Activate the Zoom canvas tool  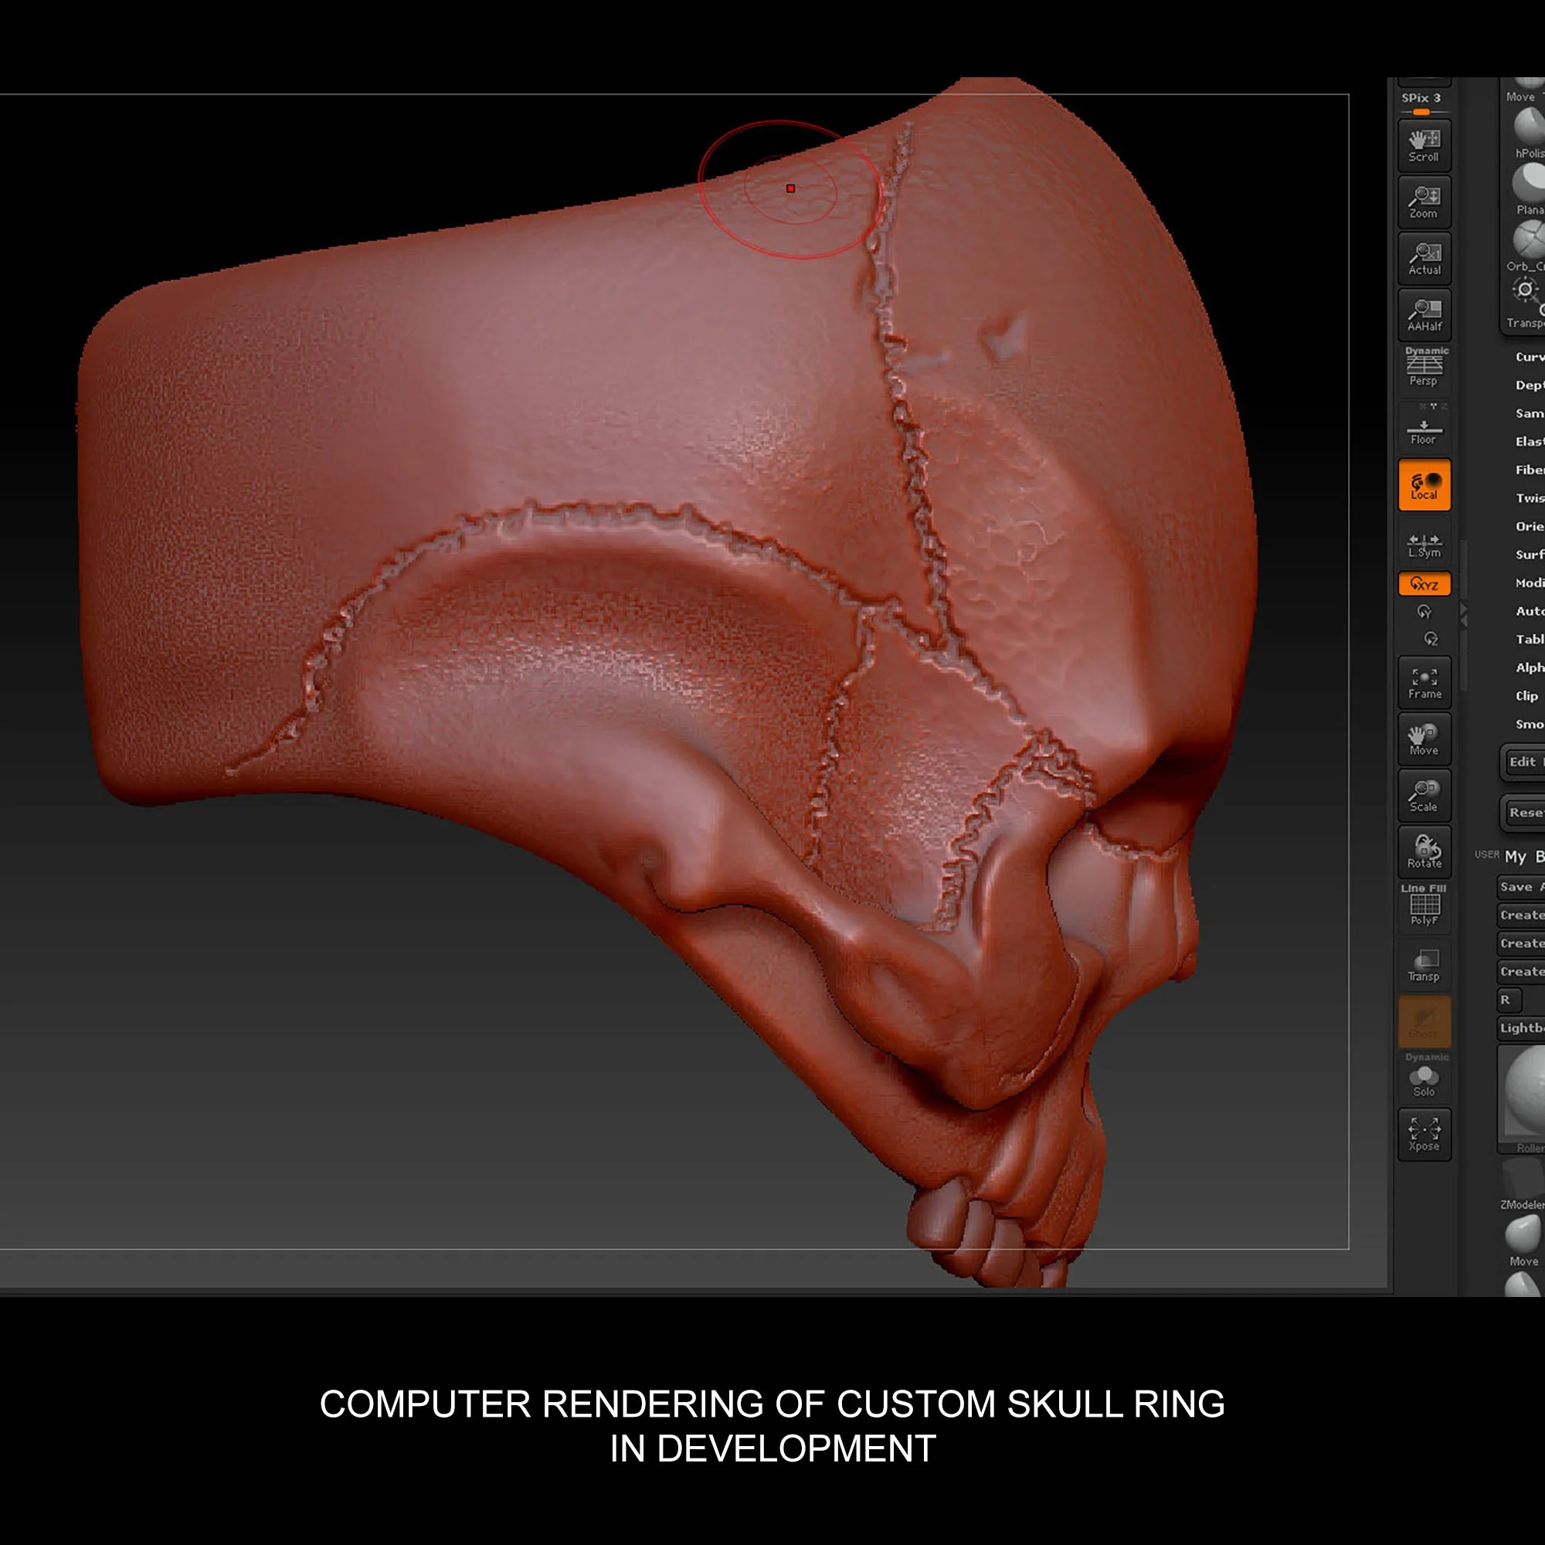[x=1424, y=202]
